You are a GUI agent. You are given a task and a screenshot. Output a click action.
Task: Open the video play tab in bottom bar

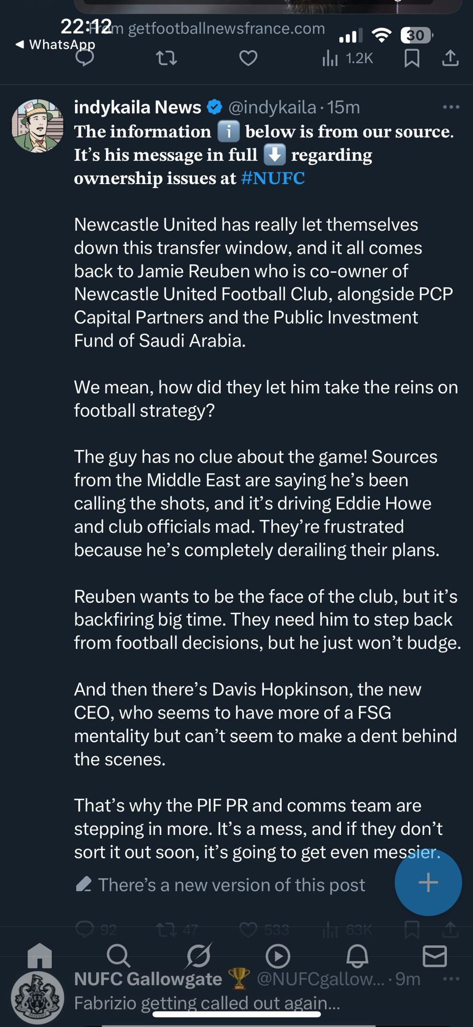pos(277,956)
